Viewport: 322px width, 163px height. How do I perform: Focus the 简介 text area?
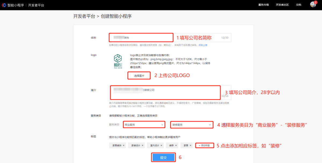[170, 93]
